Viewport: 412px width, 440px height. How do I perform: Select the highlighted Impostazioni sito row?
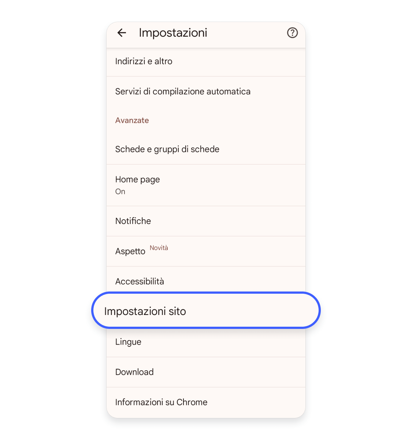click(205, 311)
